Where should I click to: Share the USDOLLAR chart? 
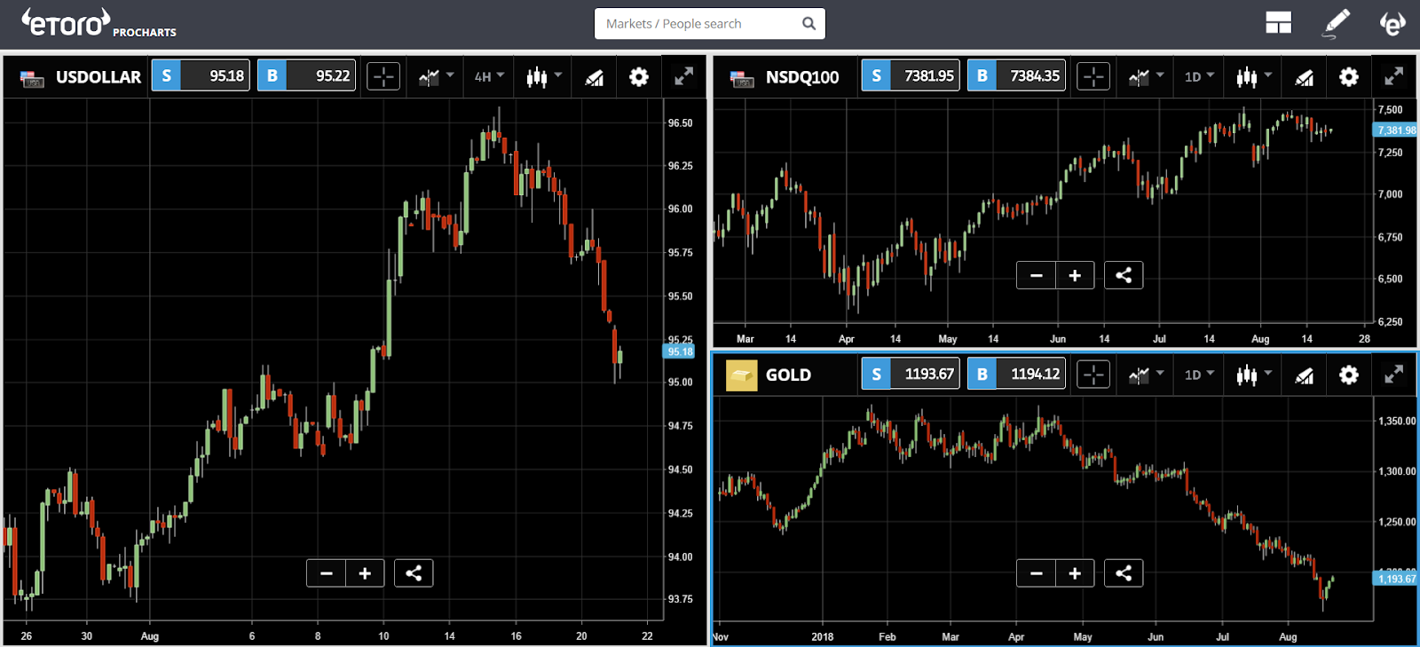(414, 573)
